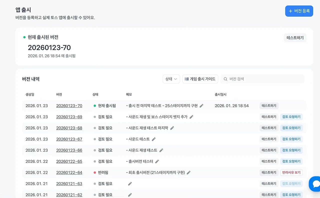
Task: Click 테스트하기 in the 20260123-69 row
Action: coord(269,117)
